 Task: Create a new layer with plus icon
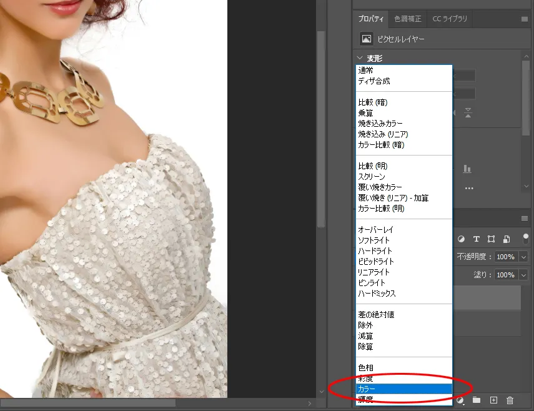[x=493, y=400]
